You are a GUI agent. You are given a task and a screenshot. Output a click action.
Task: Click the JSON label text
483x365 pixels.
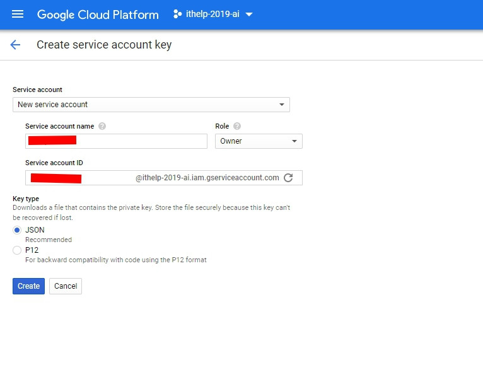pos(35,230)
